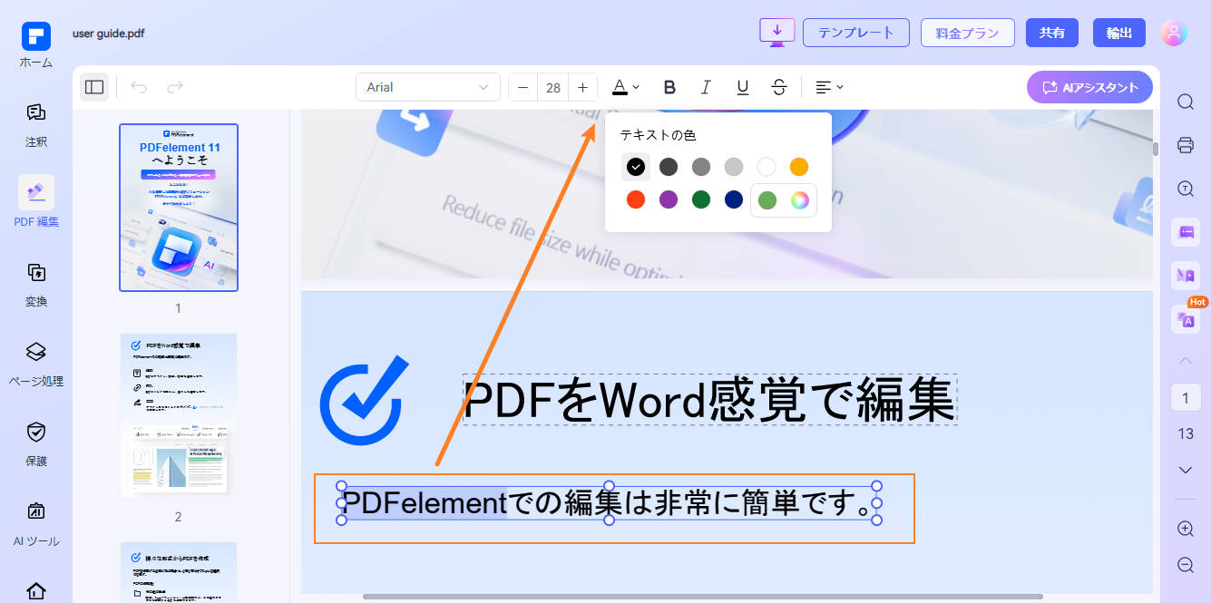Open the Arial font dropdown
Viewport: 1211px width, 603px height.
click(427, 87)
